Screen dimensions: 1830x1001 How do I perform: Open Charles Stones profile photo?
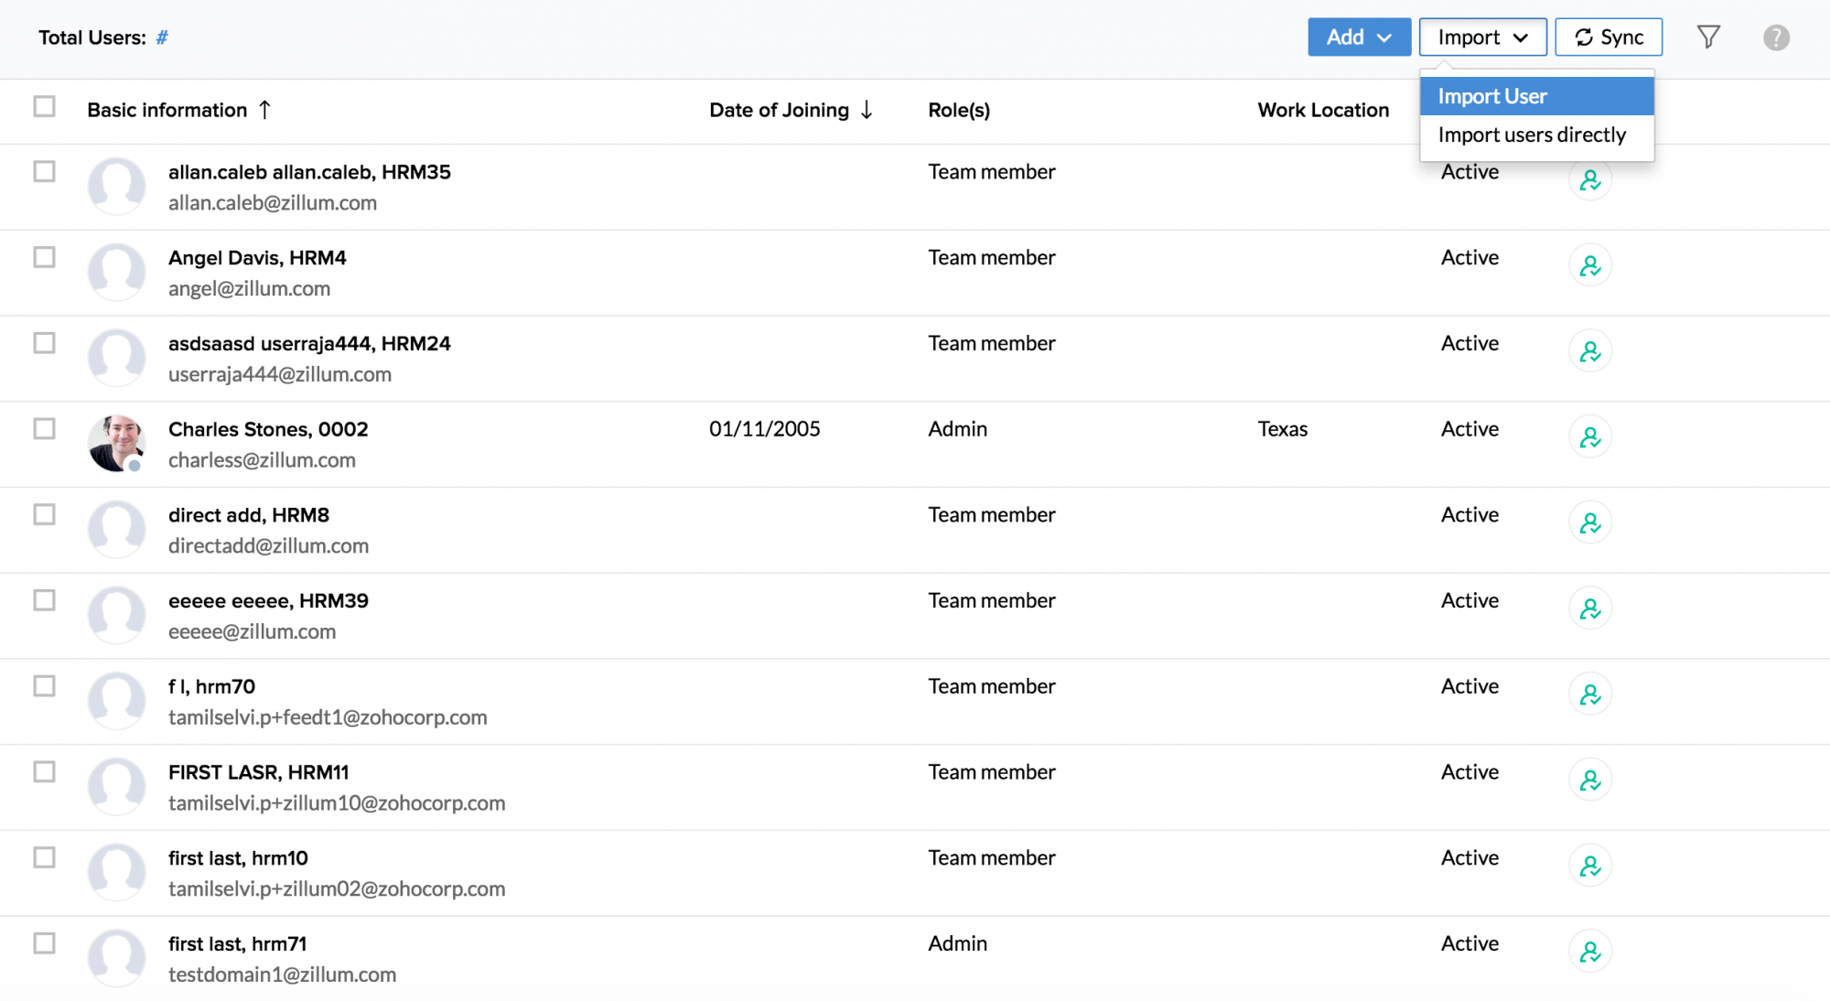(116, 443)
